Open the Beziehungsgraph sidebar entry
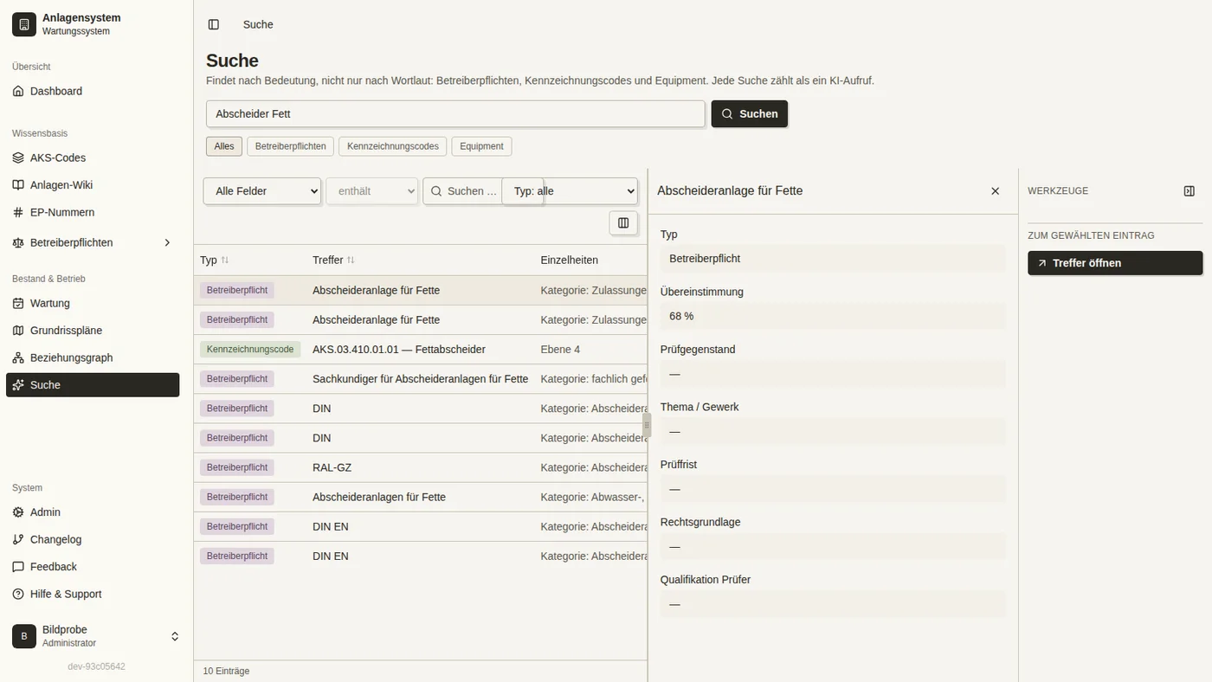Screen dimensions: 1212x682 (x=93, y=357)
